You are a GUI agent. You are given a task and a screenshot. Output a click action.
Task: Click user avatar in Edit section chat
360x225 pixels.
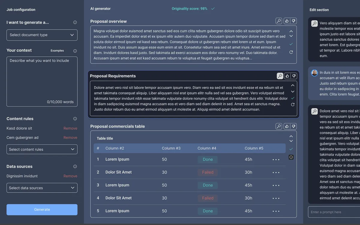[x=314, y=73]
